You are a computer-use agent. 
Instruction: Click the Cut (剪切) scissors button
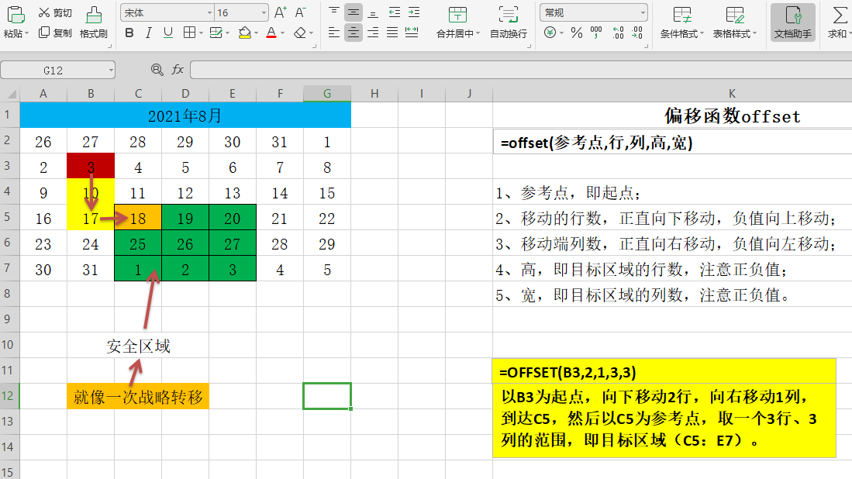pyautogui.click(x=55, y=12)
